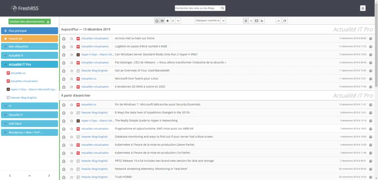The width and height of the screenshot is (378, 180).
Task: Click Hyper-V Dojo favicon in sidebar
Action: pyautogui.click(x=8, y=89)
